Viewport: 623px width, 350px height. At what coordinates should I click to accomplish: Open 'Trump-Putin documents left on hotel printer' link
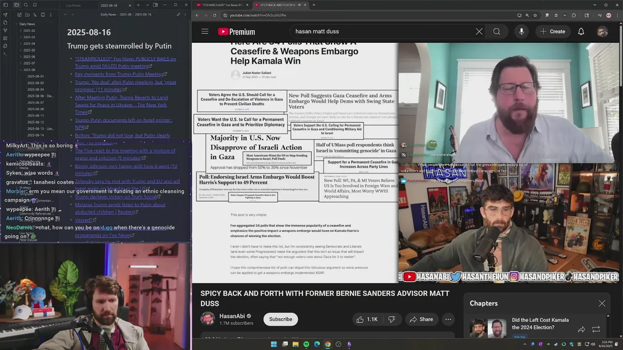[124, 123]
